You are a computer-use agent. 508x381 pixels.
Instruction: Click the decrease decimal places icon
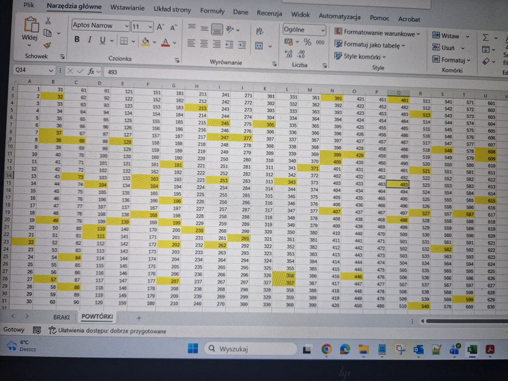301,54
